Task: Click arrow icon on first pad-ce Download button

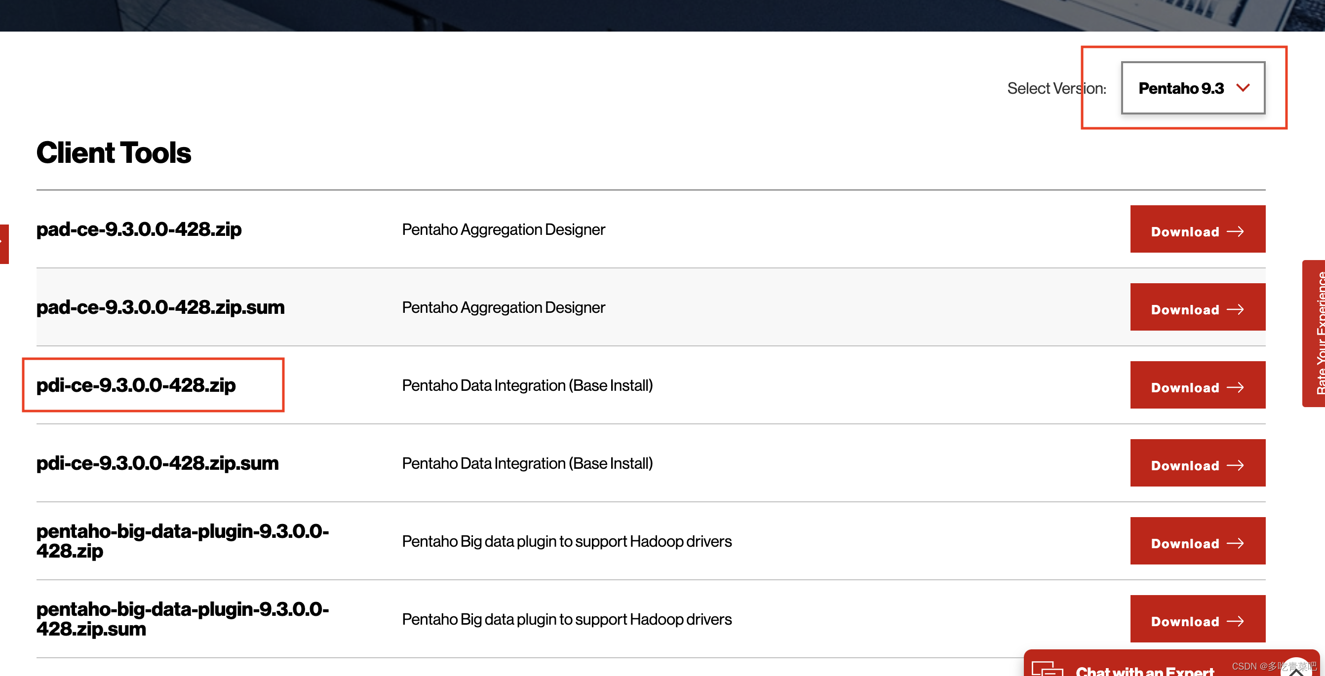Action: 1235,232
